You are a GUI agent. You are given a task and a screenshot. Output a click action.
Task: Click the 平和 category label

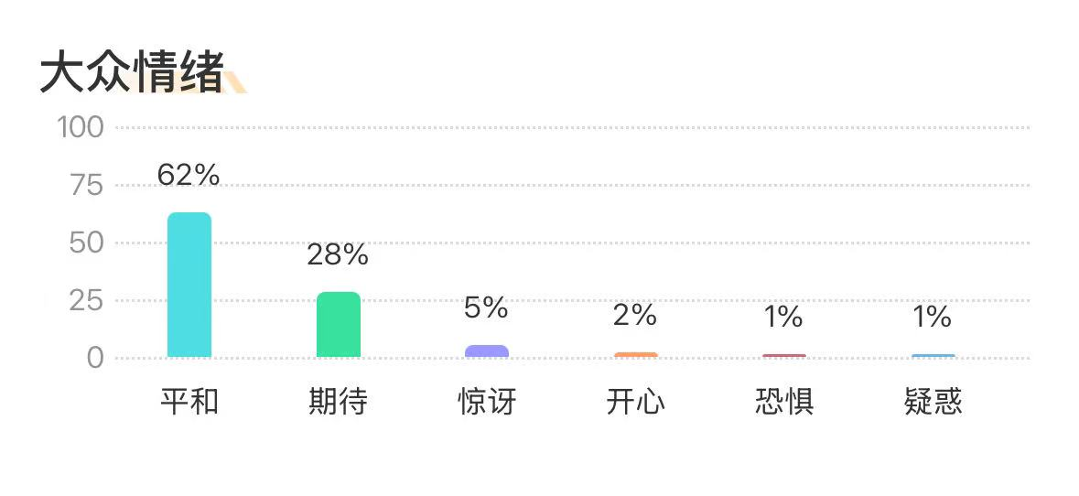click(189, 402)
